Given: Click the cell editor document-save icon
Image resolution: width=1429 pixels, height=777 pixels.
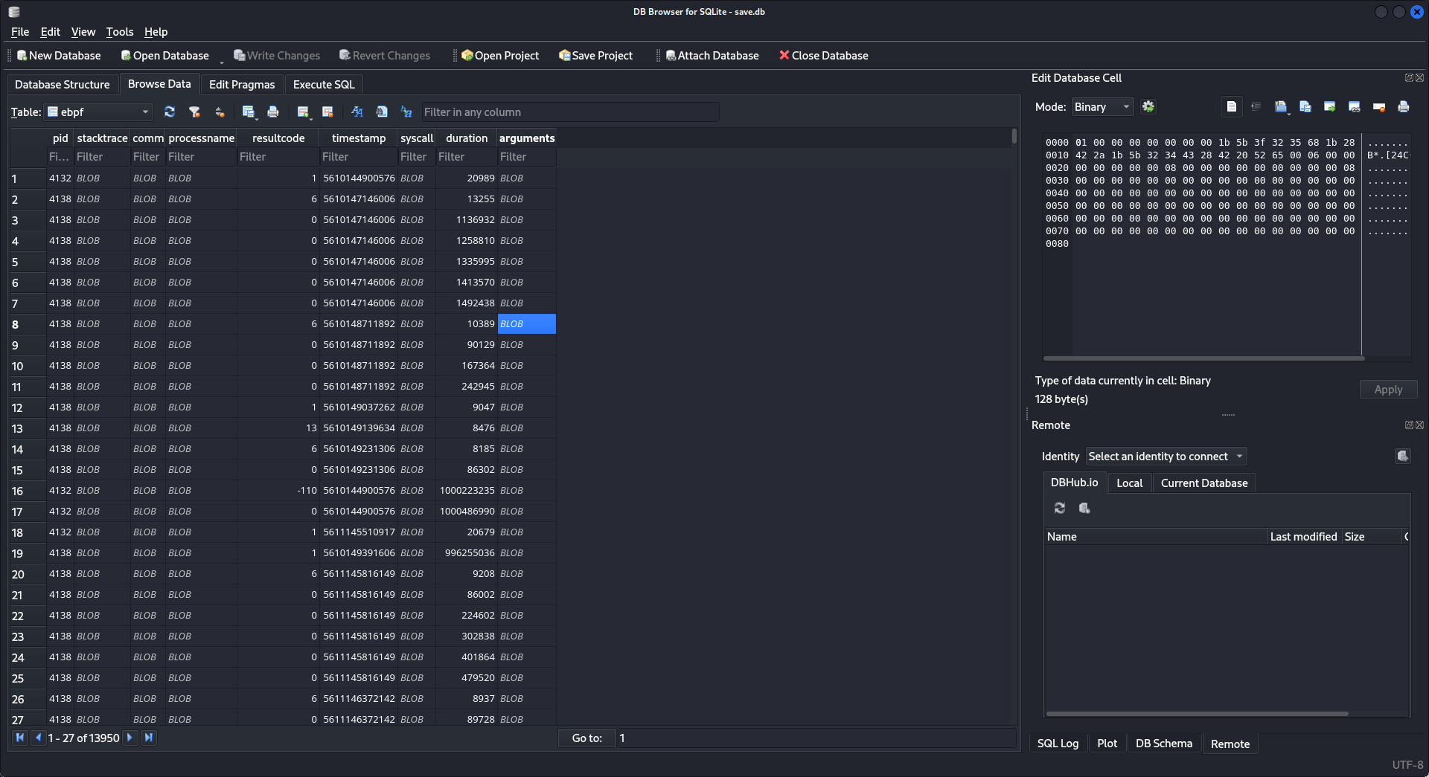Looking at the screenshot, I should [1305, 106].
